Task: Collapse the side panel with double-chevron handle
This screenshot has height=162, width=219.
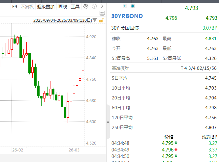Action: [108, 121]
